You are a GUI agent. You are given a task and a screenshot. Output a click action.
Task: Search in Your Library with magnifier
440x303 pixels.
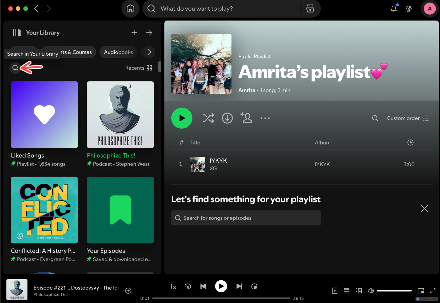click(x=15, y=68)
